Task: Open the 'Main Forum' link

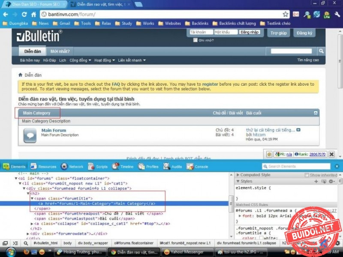Action: coord(54,130)
